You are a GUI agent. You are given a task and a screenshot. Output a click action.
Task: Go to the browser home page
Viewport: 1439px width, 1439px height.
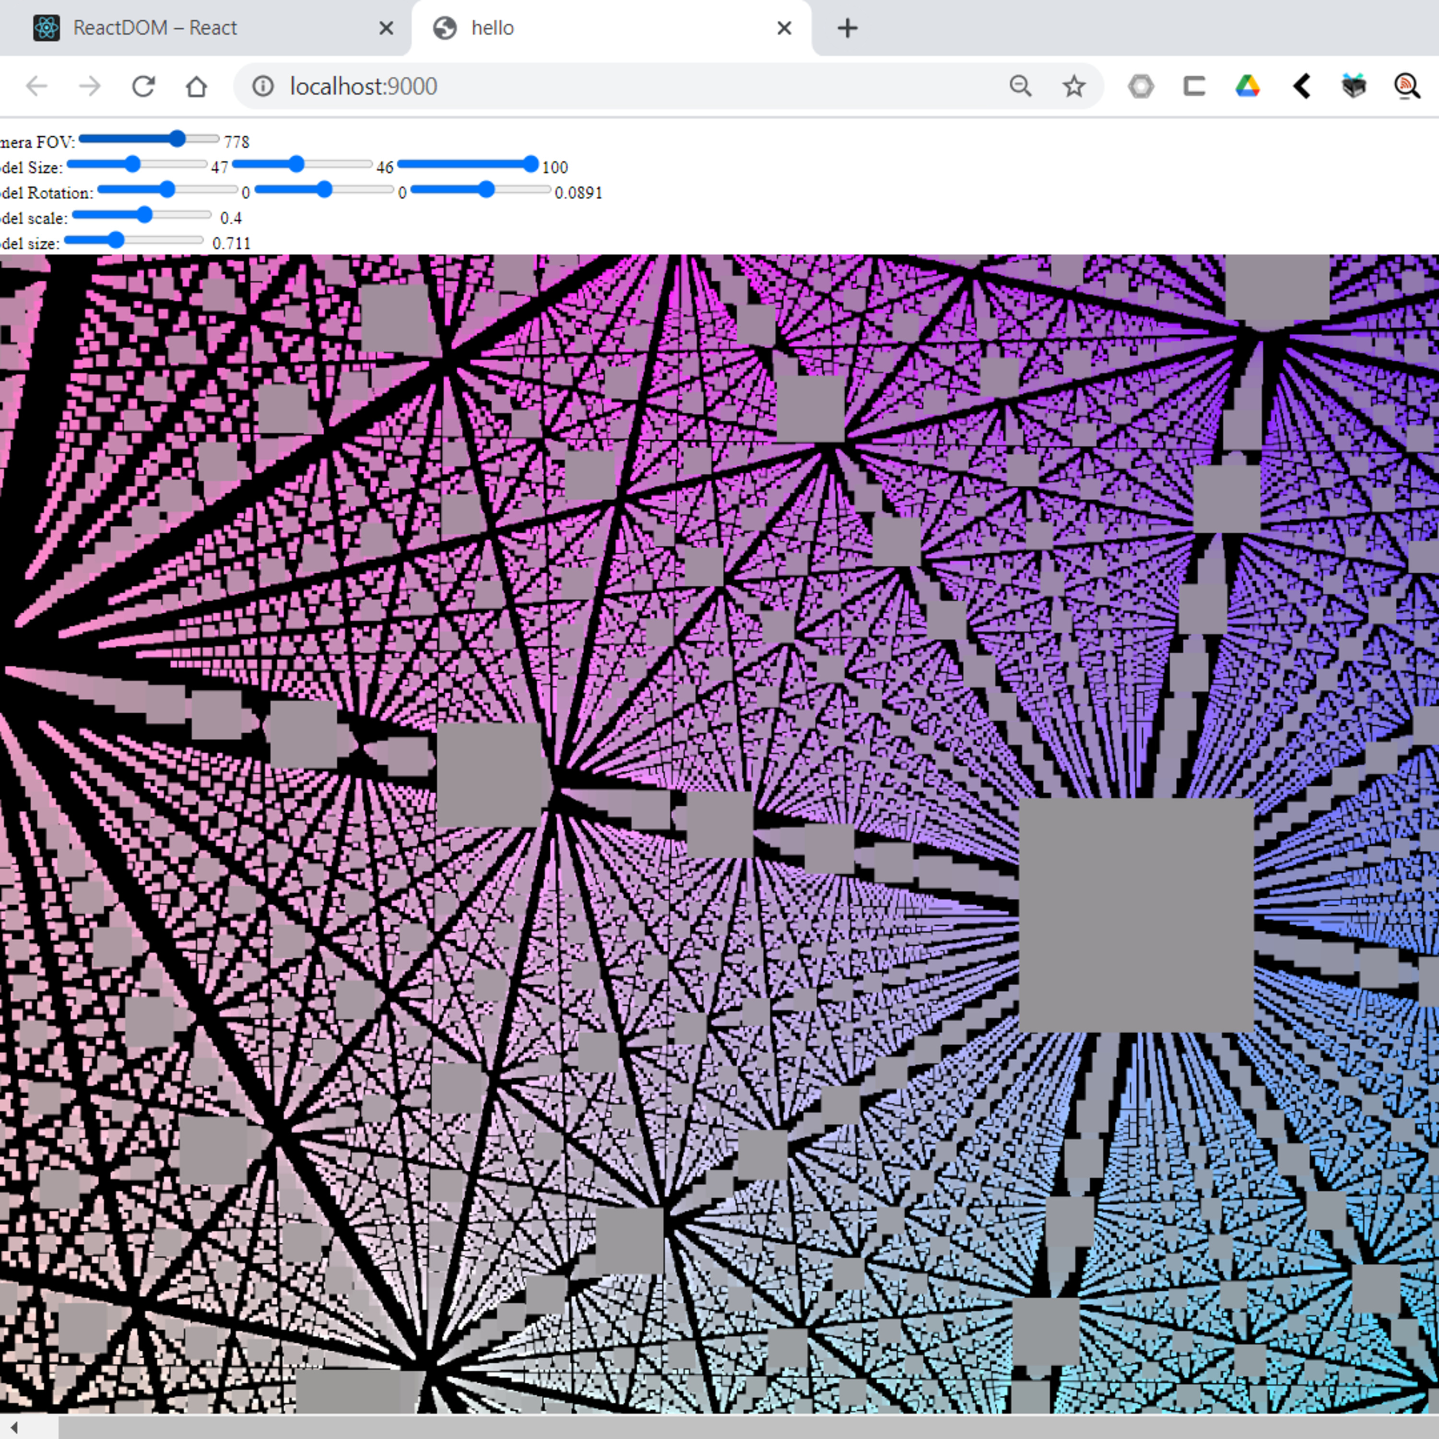(197, 86)
